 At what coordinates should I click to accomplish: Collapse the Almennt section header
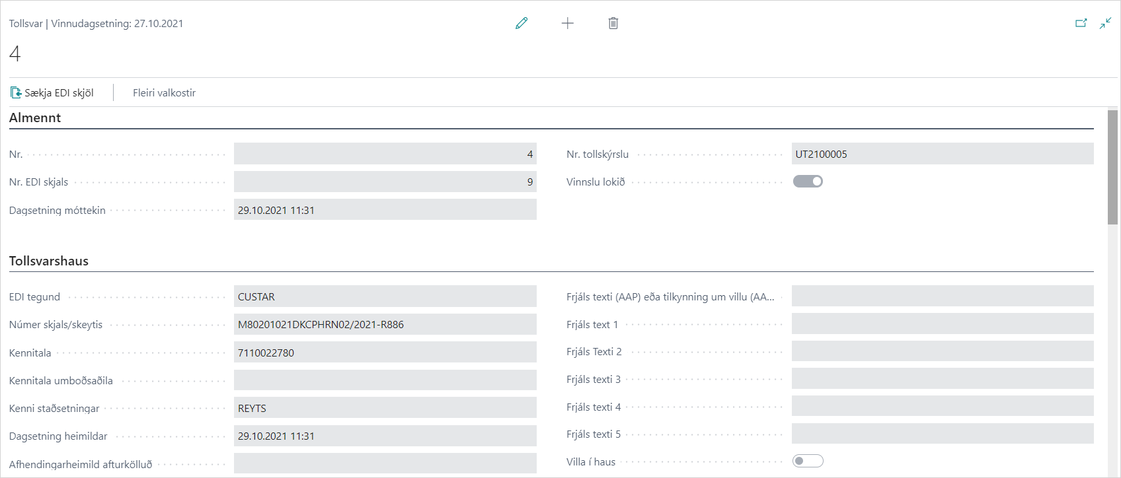[35, 118]
